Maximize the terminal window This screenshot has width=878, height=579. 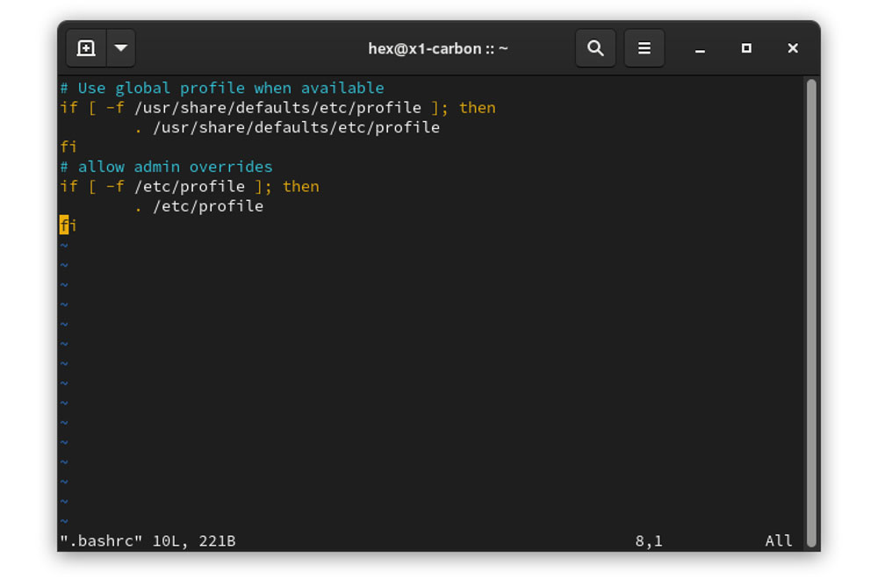click(746, 48)
